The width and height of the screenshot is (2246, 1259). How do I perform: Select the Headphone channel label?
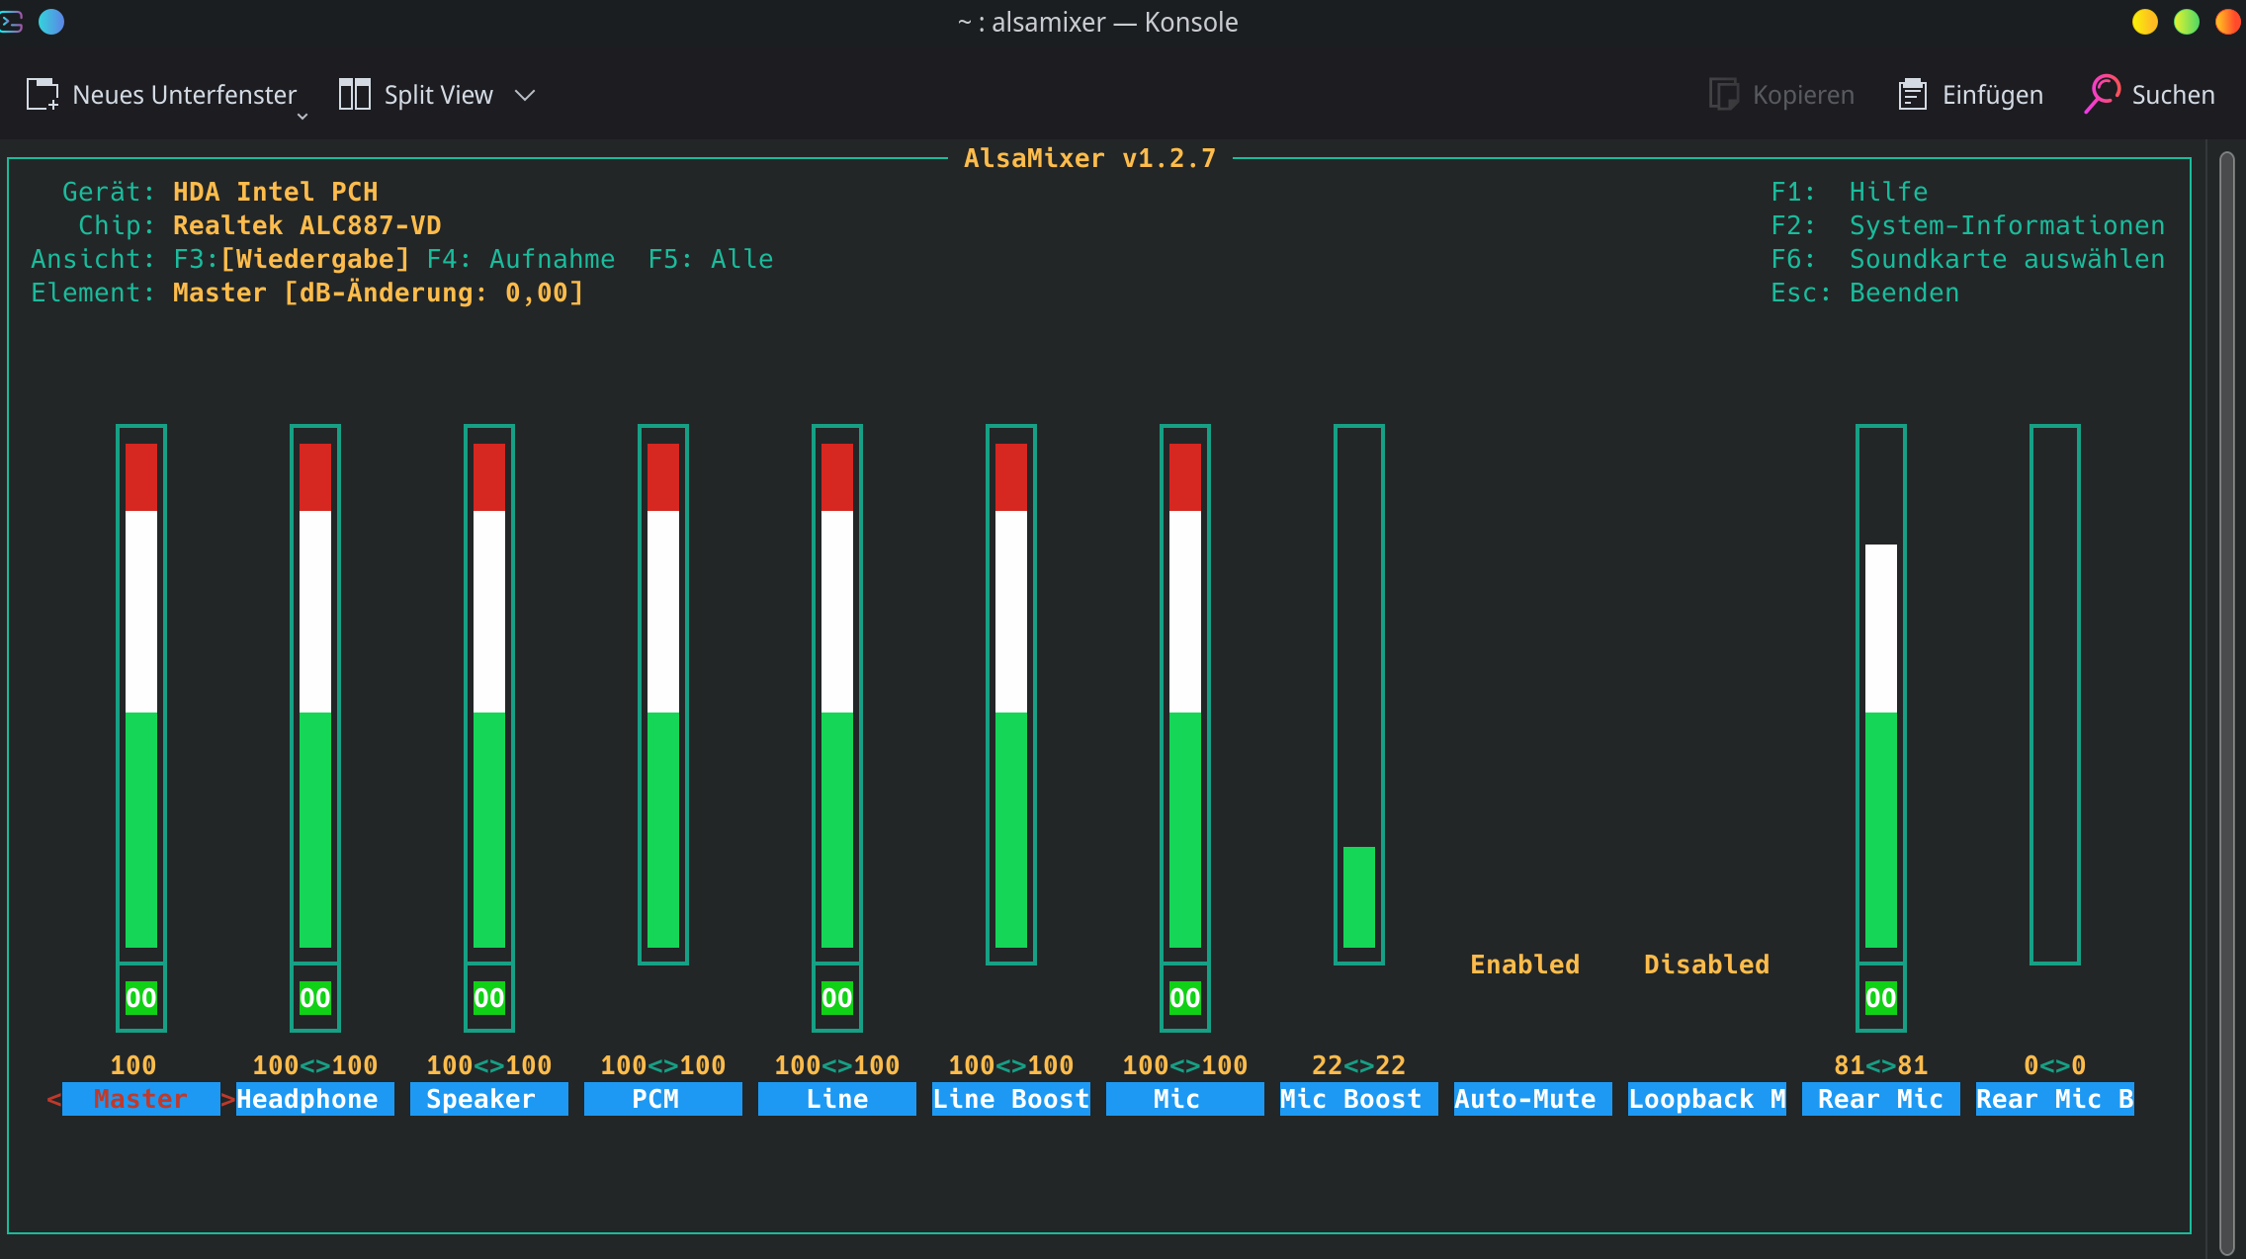(x=315, y=1099)
